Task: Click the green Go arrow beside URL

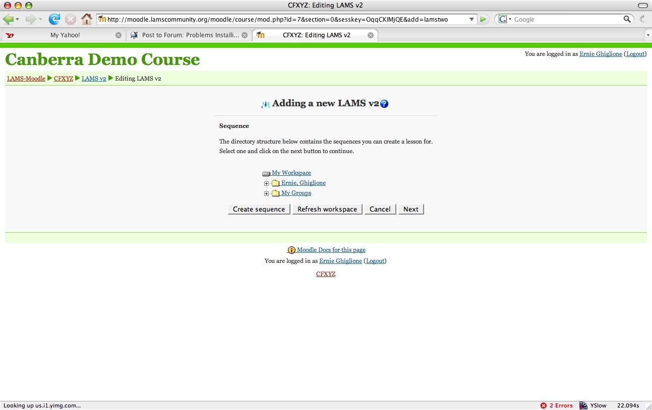Action: point(484,19)
